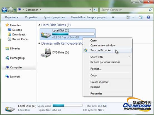Choose Restore previous versions
The height and width of the screenshot is (115, 154).
[x=105, y=62]
